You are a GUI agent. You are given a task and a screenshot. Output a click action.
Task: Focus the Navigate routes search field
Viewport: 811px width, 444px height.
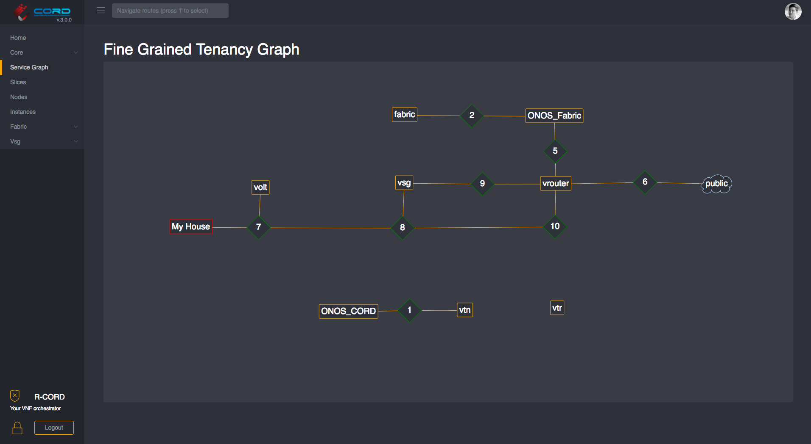pyautogui.click(x=170, y=11)
